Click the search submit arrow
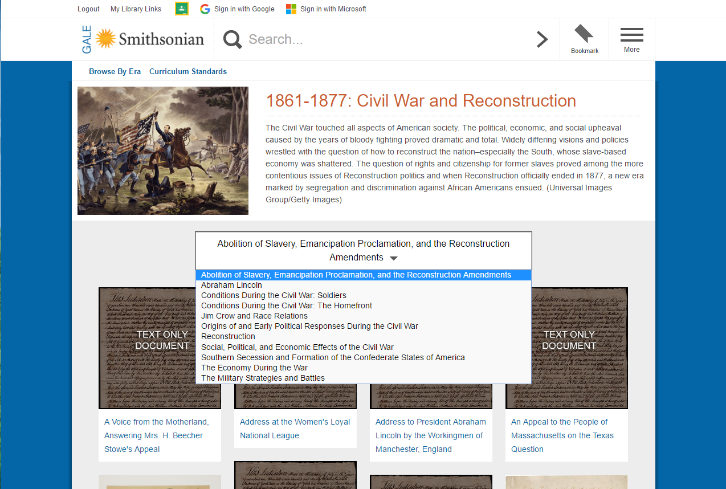The image size is (726, 489). pyautogui.click(x=543, y=39)
